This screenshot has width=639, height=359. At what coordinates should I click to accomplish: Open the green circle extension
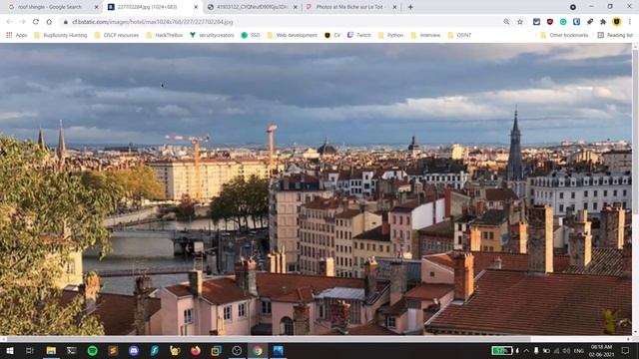563,22
